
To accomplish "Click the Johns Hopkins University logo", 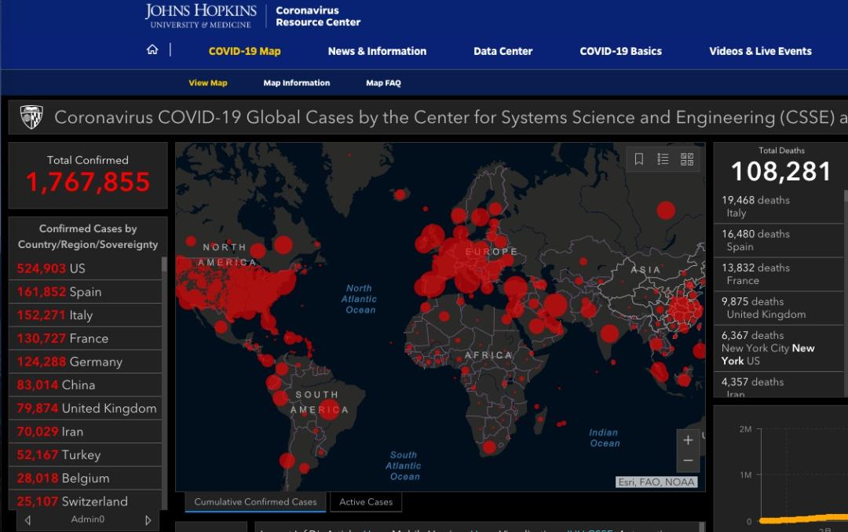I will (201, 16).
